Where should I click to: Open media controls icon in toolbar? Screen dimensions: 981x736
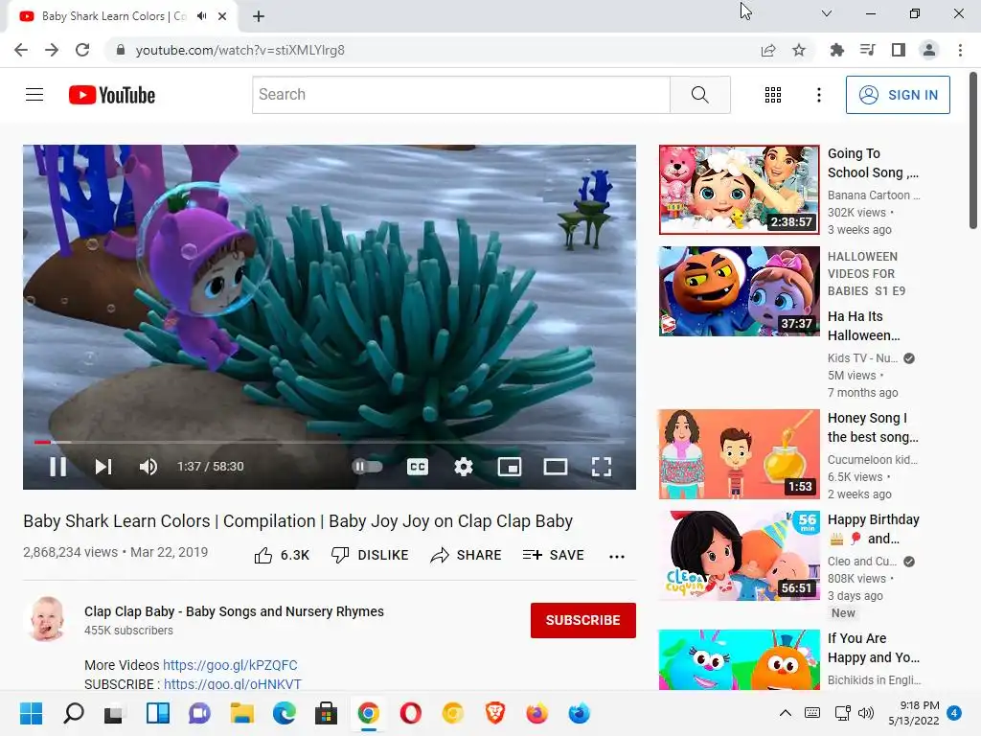(x=867, y=50)
